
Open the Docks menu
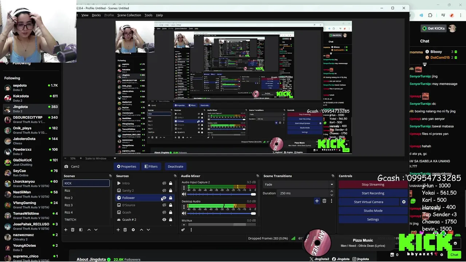tap(96, 15)
